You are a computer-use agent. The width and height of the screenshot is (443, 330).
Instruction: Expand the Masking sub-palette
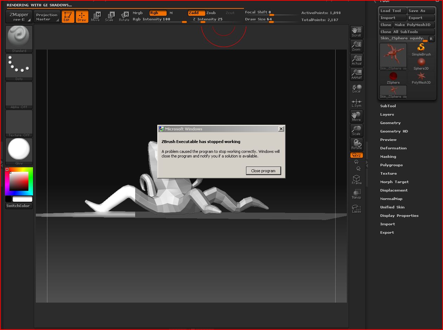388,156
